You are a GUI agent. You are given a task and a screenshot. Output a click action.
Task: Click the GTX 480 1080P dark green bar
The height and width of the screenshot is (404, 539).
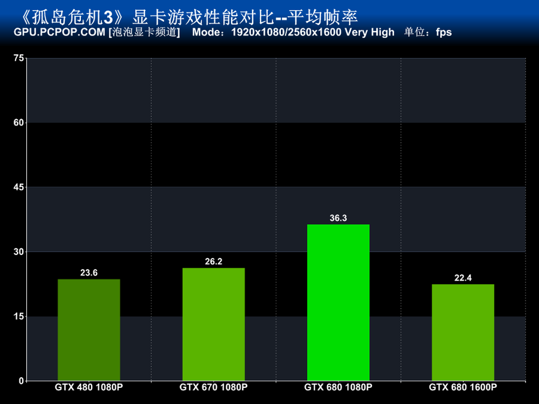(x=89, y=330)
